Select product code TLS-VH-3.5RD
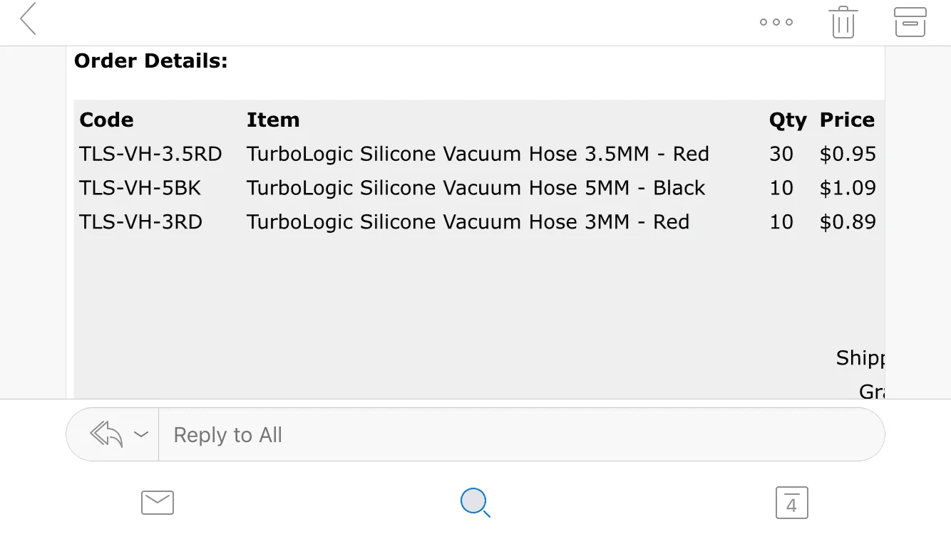This screenshot has width=951, height=534. (150, 154)
